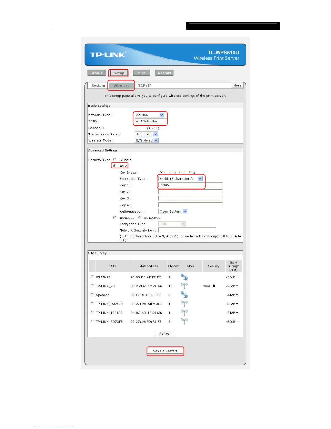Image resolution: width=331 pixels, height=429 pixels.
Task: Click the TP-LINK_7D73FE antenna mode icon
Action: pos(184,321)
